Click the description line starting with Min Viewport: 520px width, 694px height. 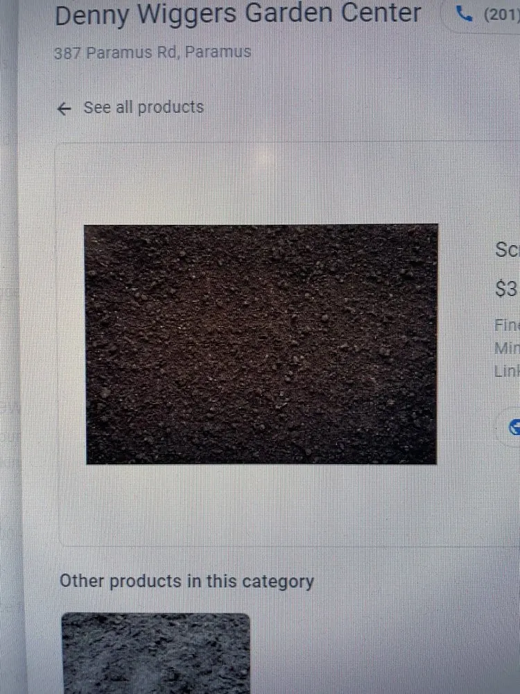pyautogui.click(x=507, y=348)
